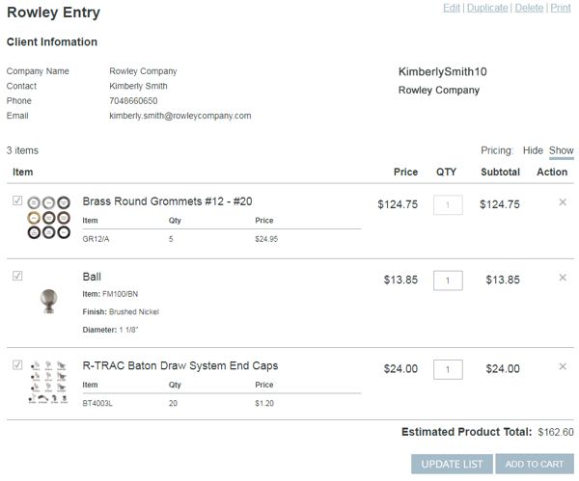Open the Ball finial thumbnail image
Image resolution: width=579 pixels, height=481 pixels.
(49, 301)
